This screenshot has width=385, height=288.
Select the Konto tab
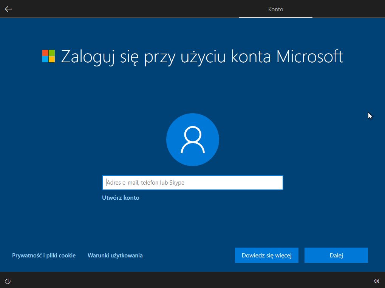(x=275, y=9)
